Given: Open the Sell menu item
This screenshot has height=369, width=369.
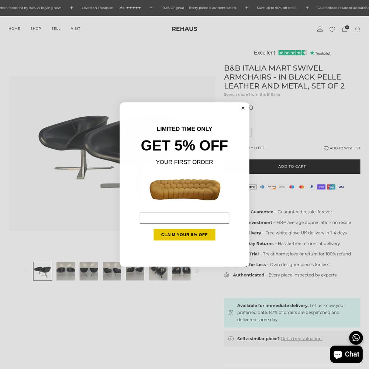Looking at the screenshot, I should pyautogui.click(x=56, y=28).
